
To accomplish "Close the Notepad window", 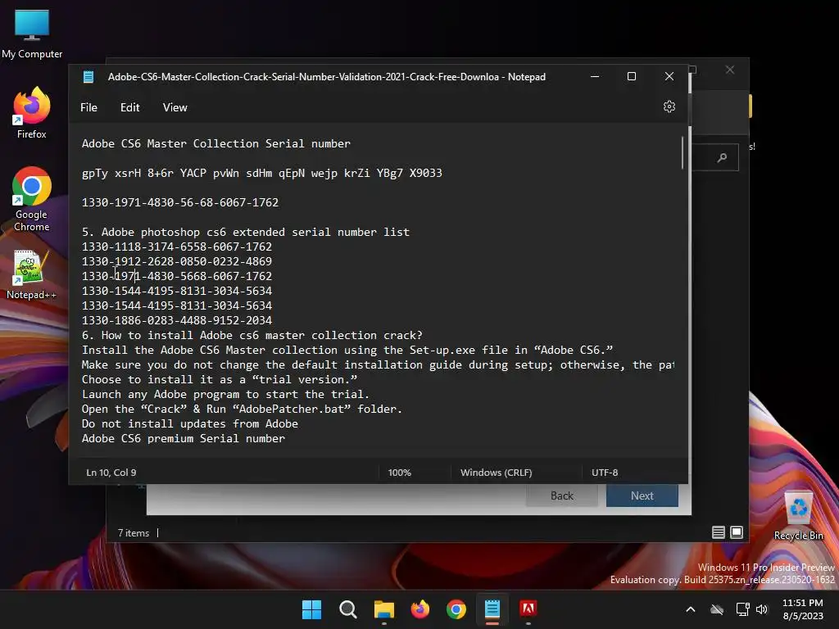I will pyautogui.click(x=669, y=76).
